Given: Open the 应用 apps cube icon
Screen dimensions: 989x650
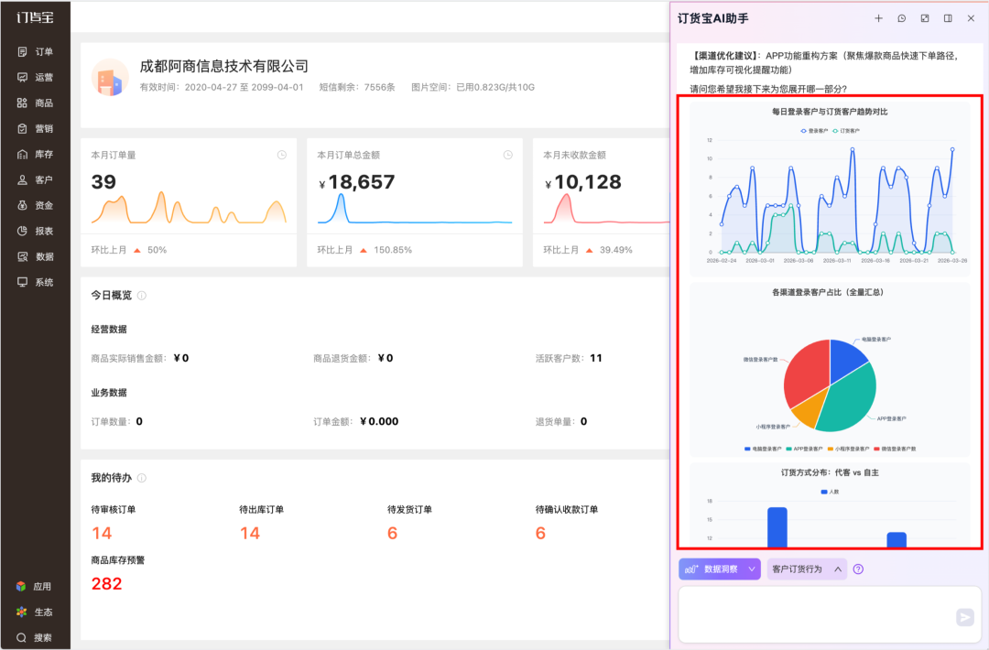Looking at the screenshot, I should click(x=21, y=586).
